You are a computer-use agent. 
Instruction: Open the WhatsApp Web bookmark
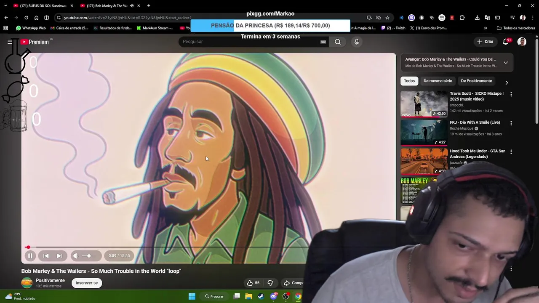[31, 28]
